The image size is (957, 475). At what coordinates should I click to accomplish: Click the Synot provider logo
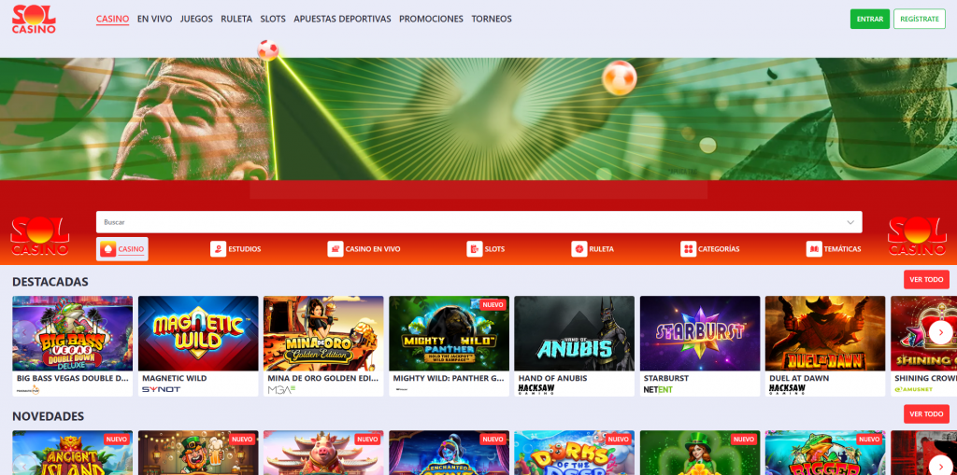tap(161, 389)
